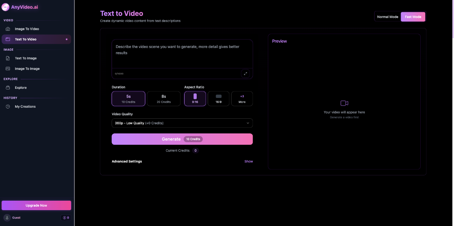This screenshot has width=454, height=226.
Task: Click the Current Credits value badge
Action: pyautogui.click(x=195, y=150)
